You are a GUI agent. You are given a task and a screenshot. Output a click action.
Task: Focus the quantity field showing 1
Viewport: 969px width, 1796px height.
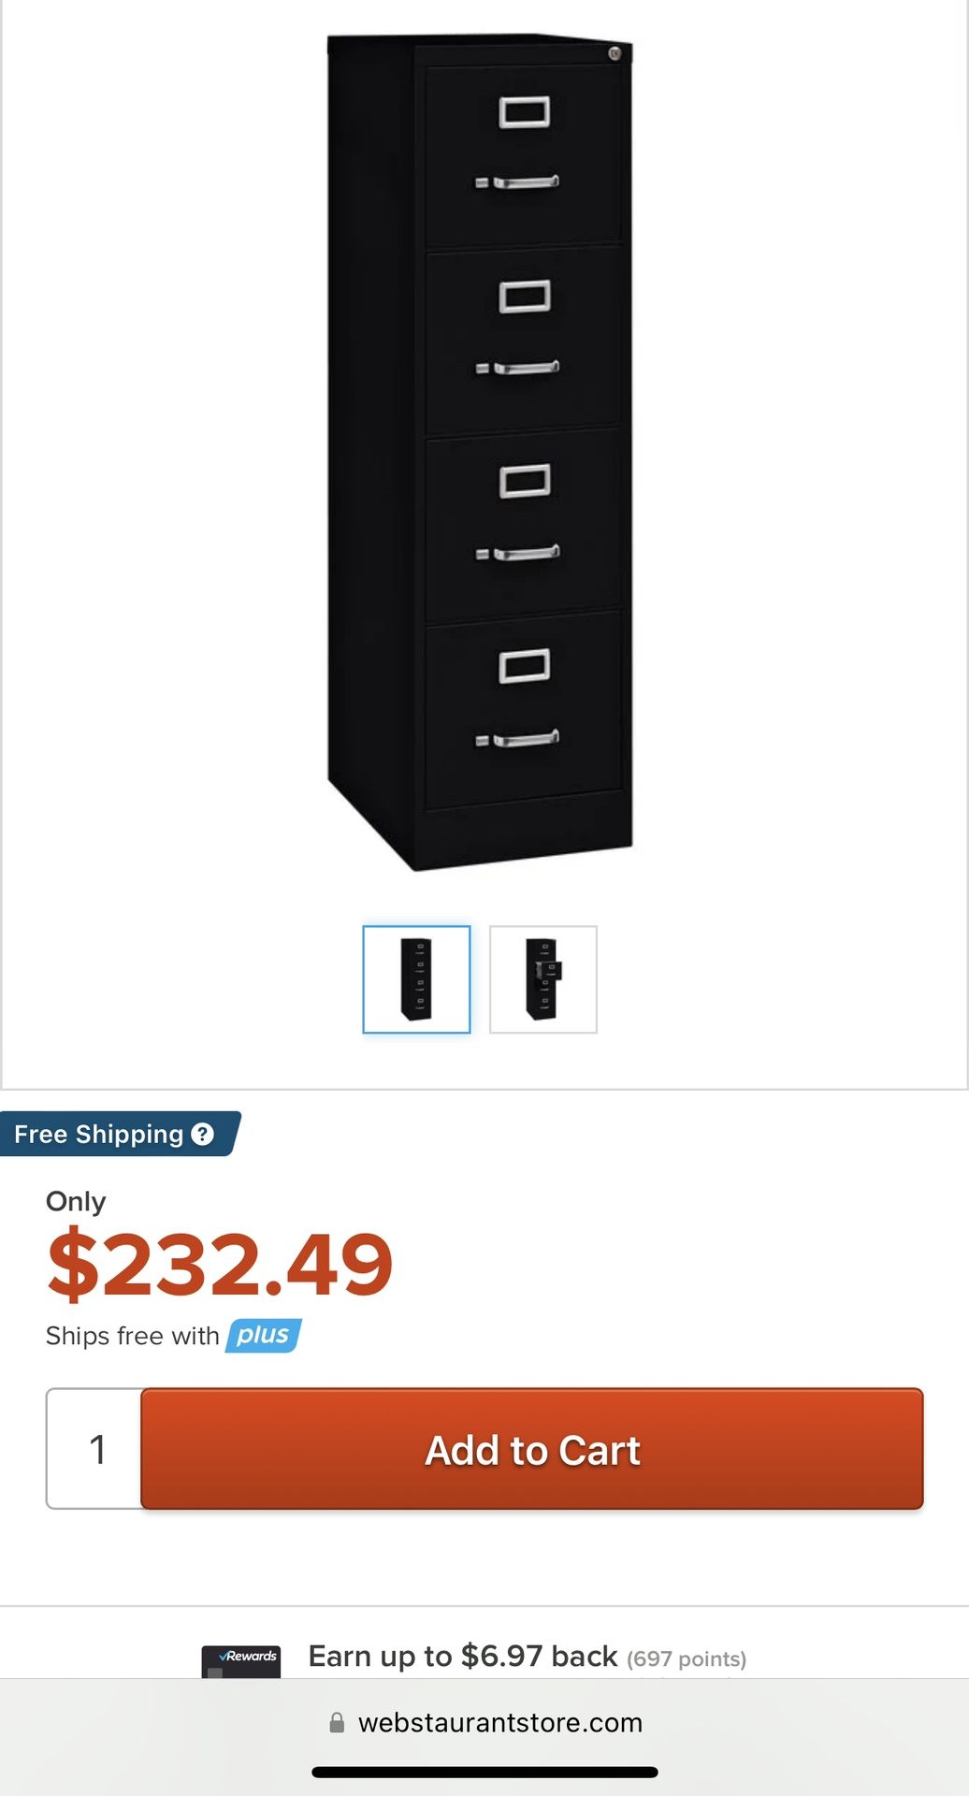click(x=94, y=1449)
